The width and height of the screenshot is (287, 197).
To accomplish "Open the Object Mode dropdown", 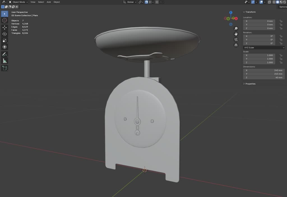I will (x=18, y=2).
